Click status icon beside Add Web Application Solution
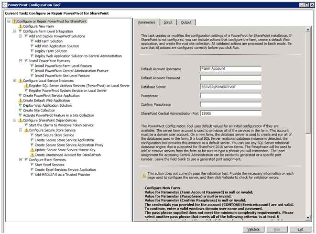Image resolution: width=316 pixels, height=234 pixels. (x=32, y=46)
